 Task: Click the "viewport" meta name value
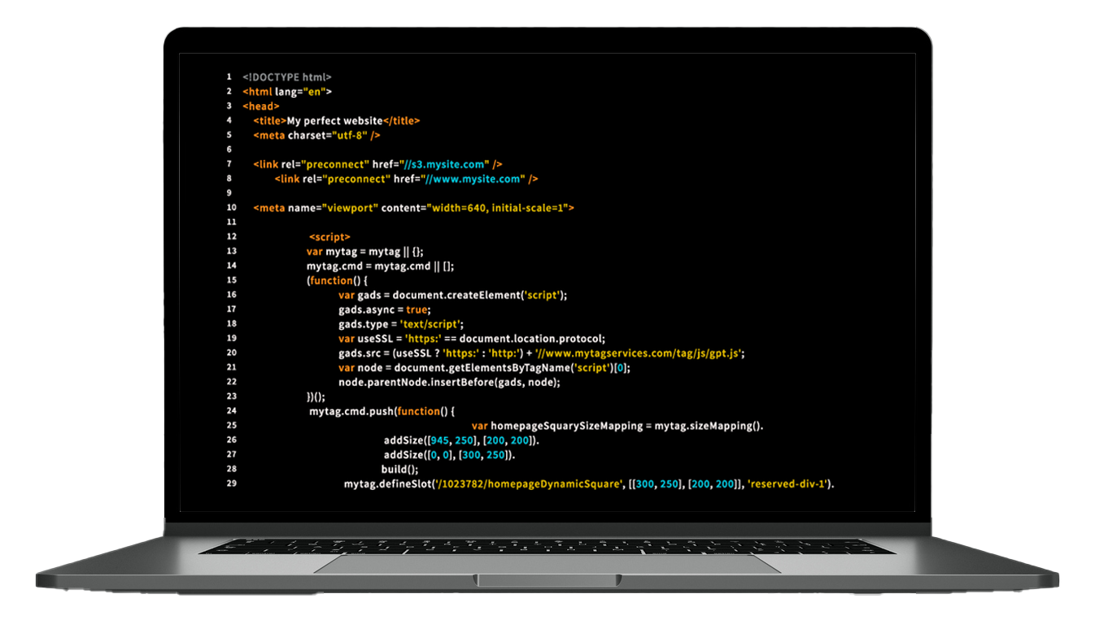click(351, 208)
